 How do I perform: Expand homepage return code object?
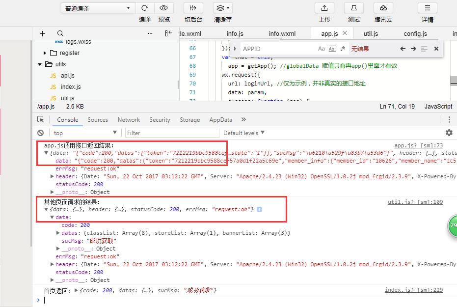point(76,290)
